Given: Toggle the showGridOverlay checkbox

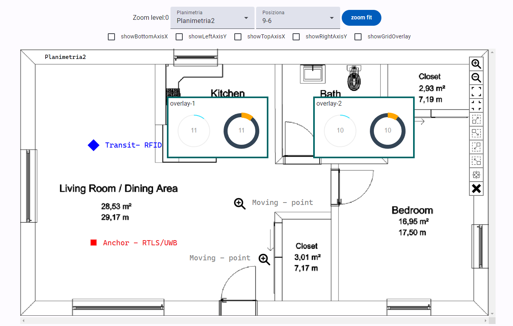Looking at the screenshot, I should tap(358, 36).
